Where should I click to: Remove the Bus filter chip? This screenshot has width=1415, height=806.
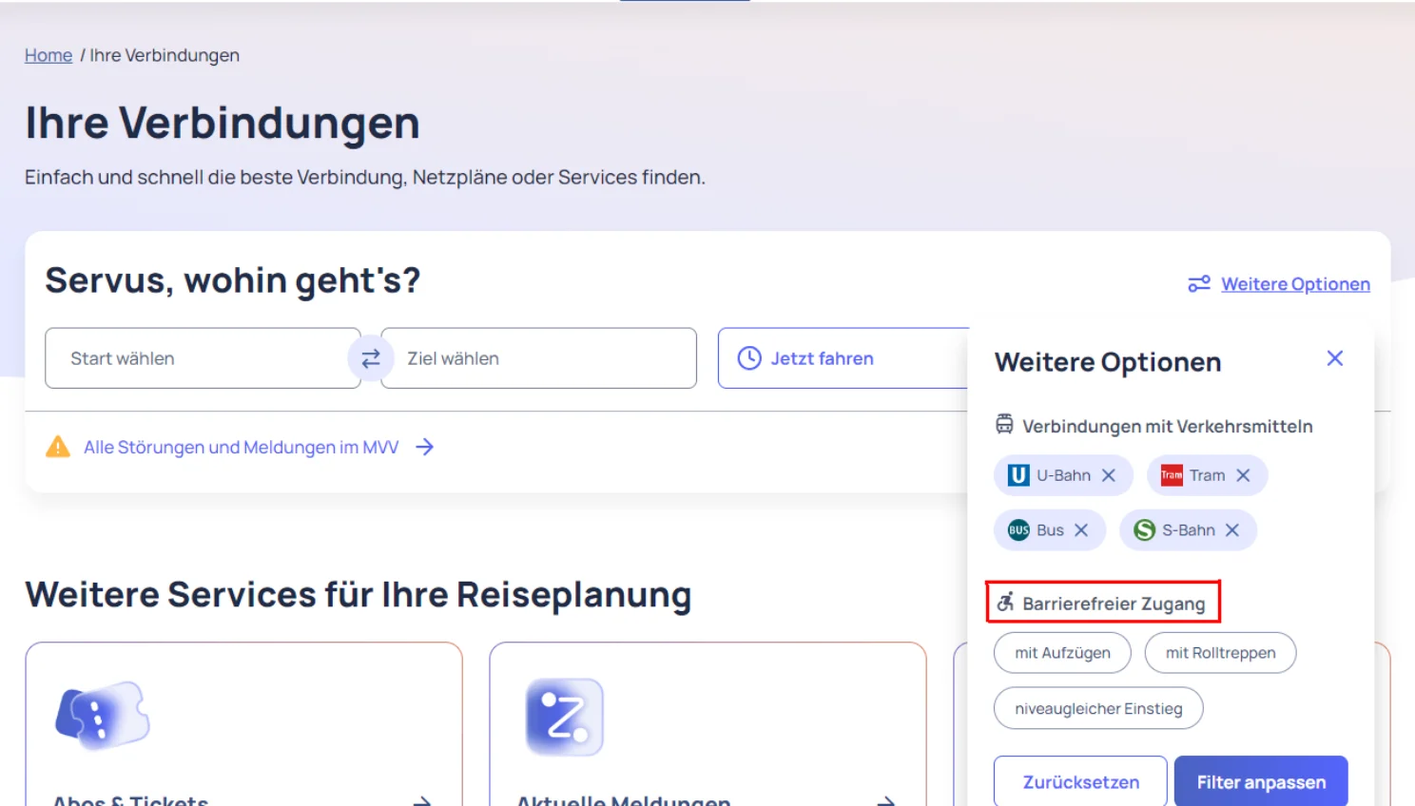1081,530
